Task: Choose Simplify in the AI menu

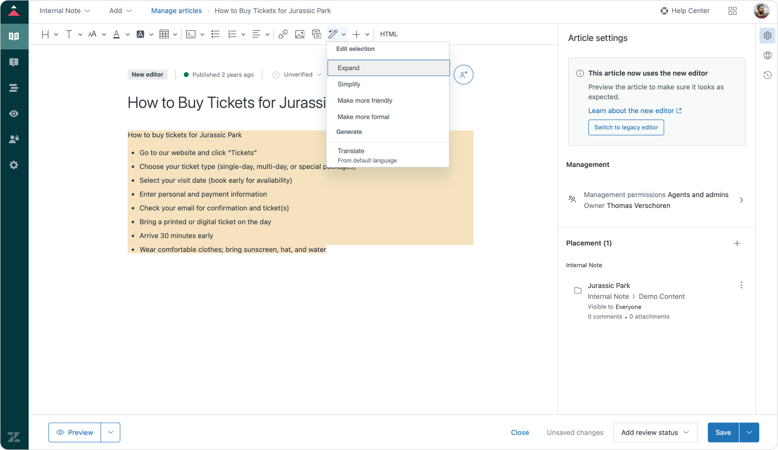Action: (388, 84)
